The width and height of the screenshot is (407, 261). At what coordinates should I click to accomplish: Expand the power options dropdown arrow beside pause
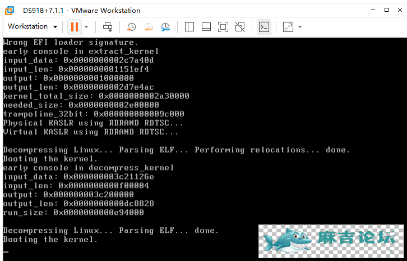coord(86,27)
